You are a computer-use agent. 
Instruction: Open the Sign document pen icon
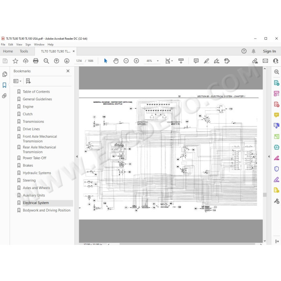(x=217, y=61)
